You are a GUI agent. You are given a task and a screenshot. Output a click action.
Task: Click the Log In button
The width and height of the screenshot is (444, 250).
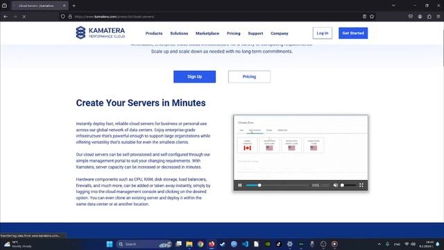(322, 33)
